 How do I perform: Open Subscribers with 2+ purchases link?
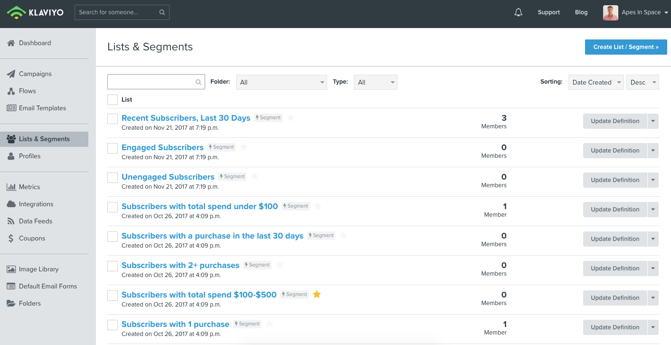pos(180,265)
